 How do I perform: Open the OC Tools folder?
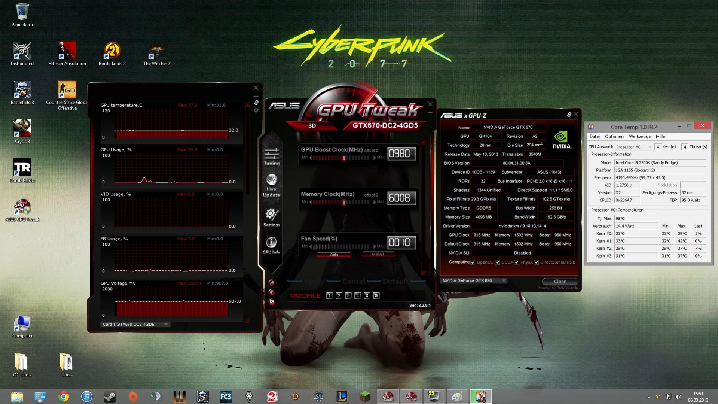22,365
